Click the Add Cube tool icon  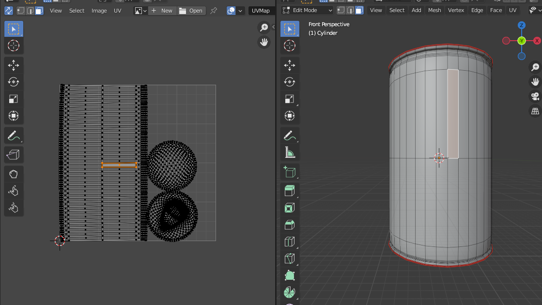(x=290, y=172)
